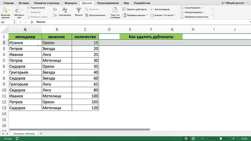Open the Разметка страницы tab

pos(47,3)
